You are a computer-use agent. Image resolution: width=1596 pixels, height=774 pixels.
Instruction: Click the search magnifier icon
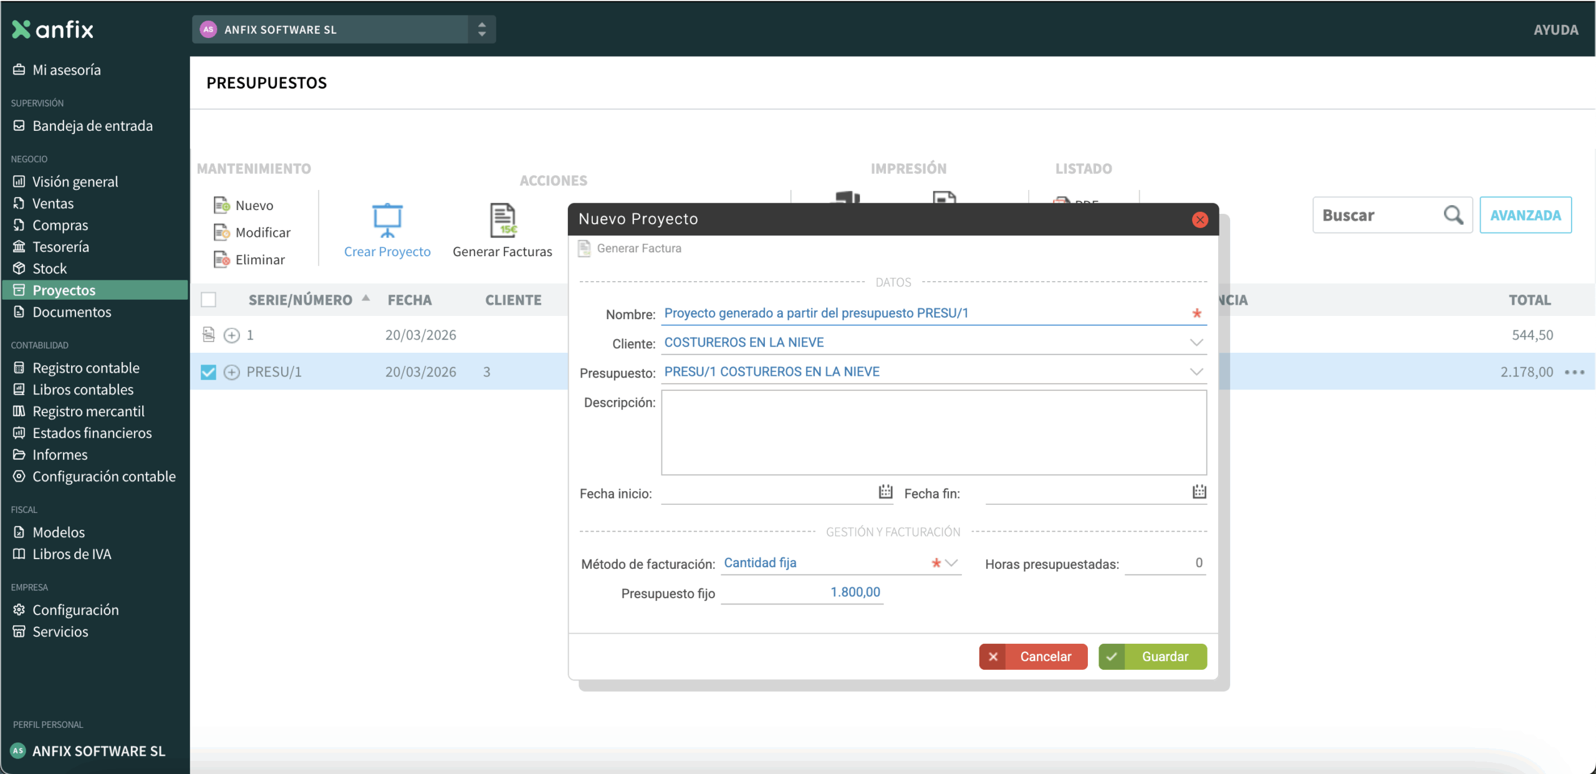tap(1453, 215)
